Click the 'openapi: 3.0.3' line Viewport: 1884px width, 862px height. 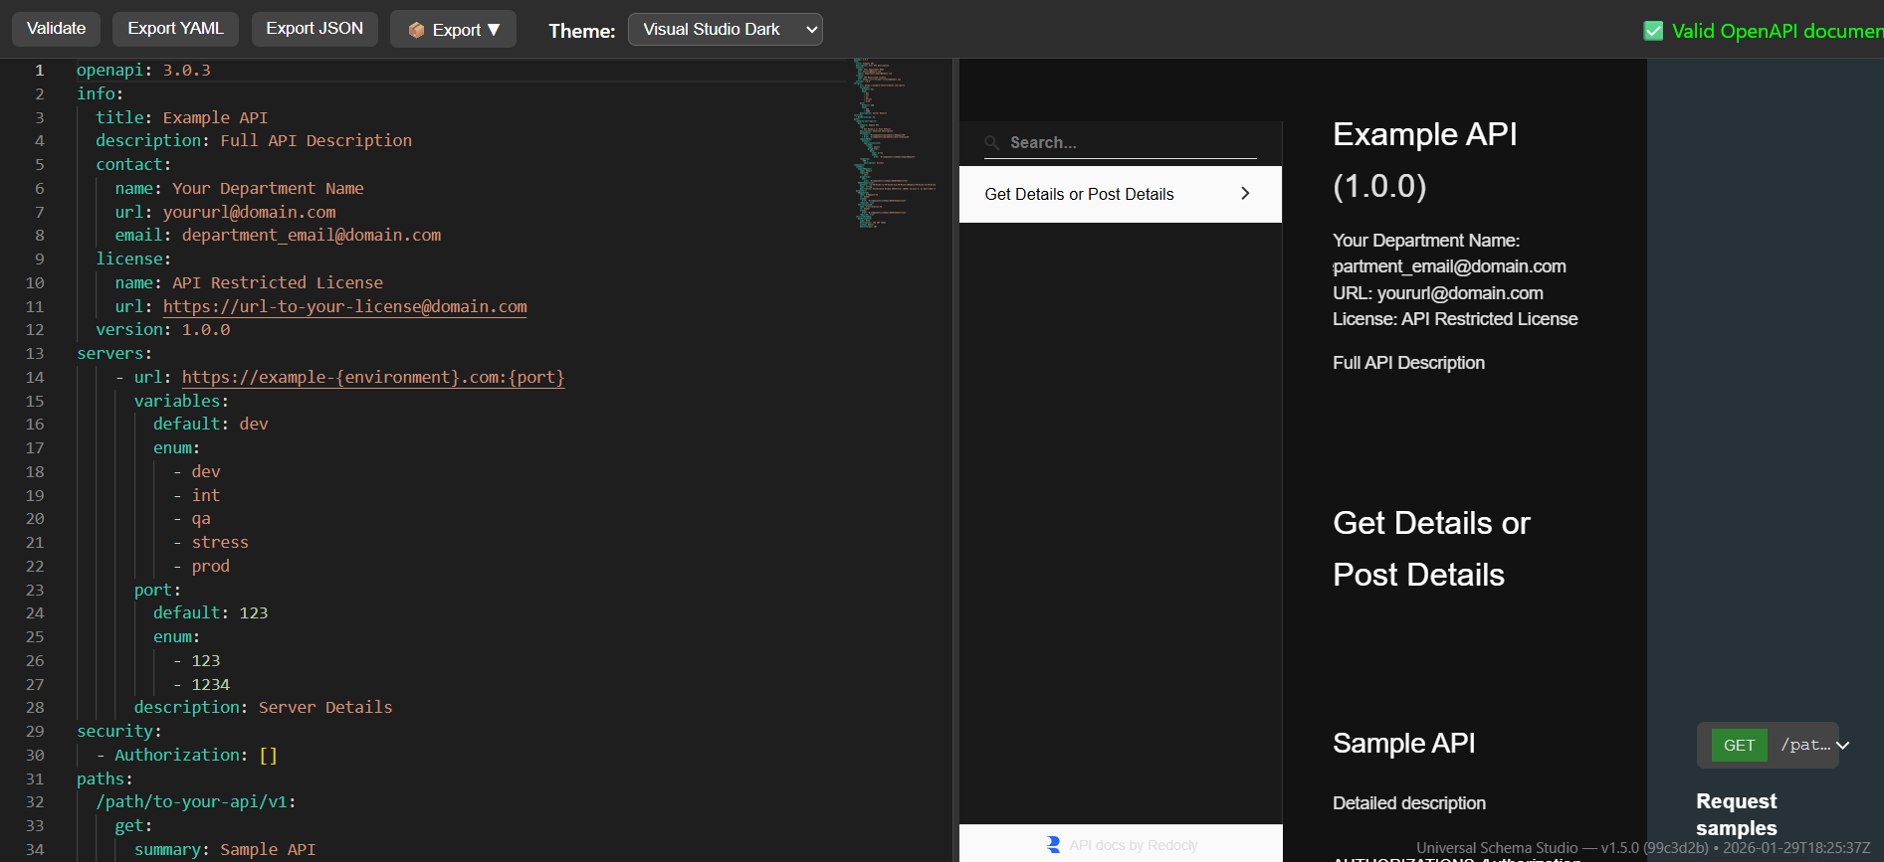[143, 70]
